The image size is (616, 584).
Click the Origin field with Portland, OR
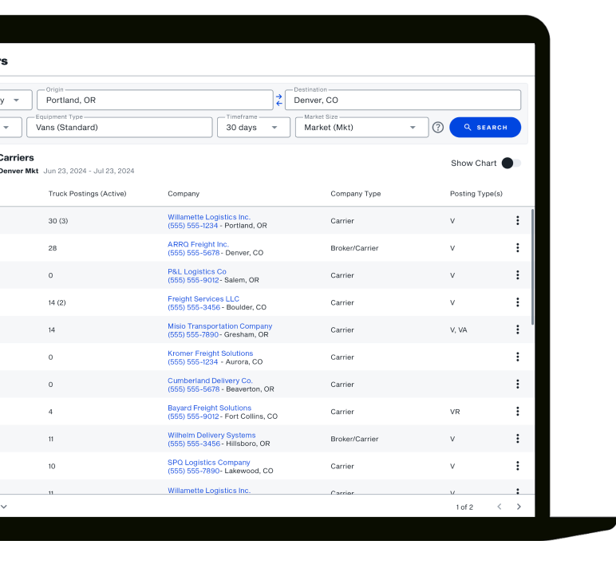[x=155, y=100]
